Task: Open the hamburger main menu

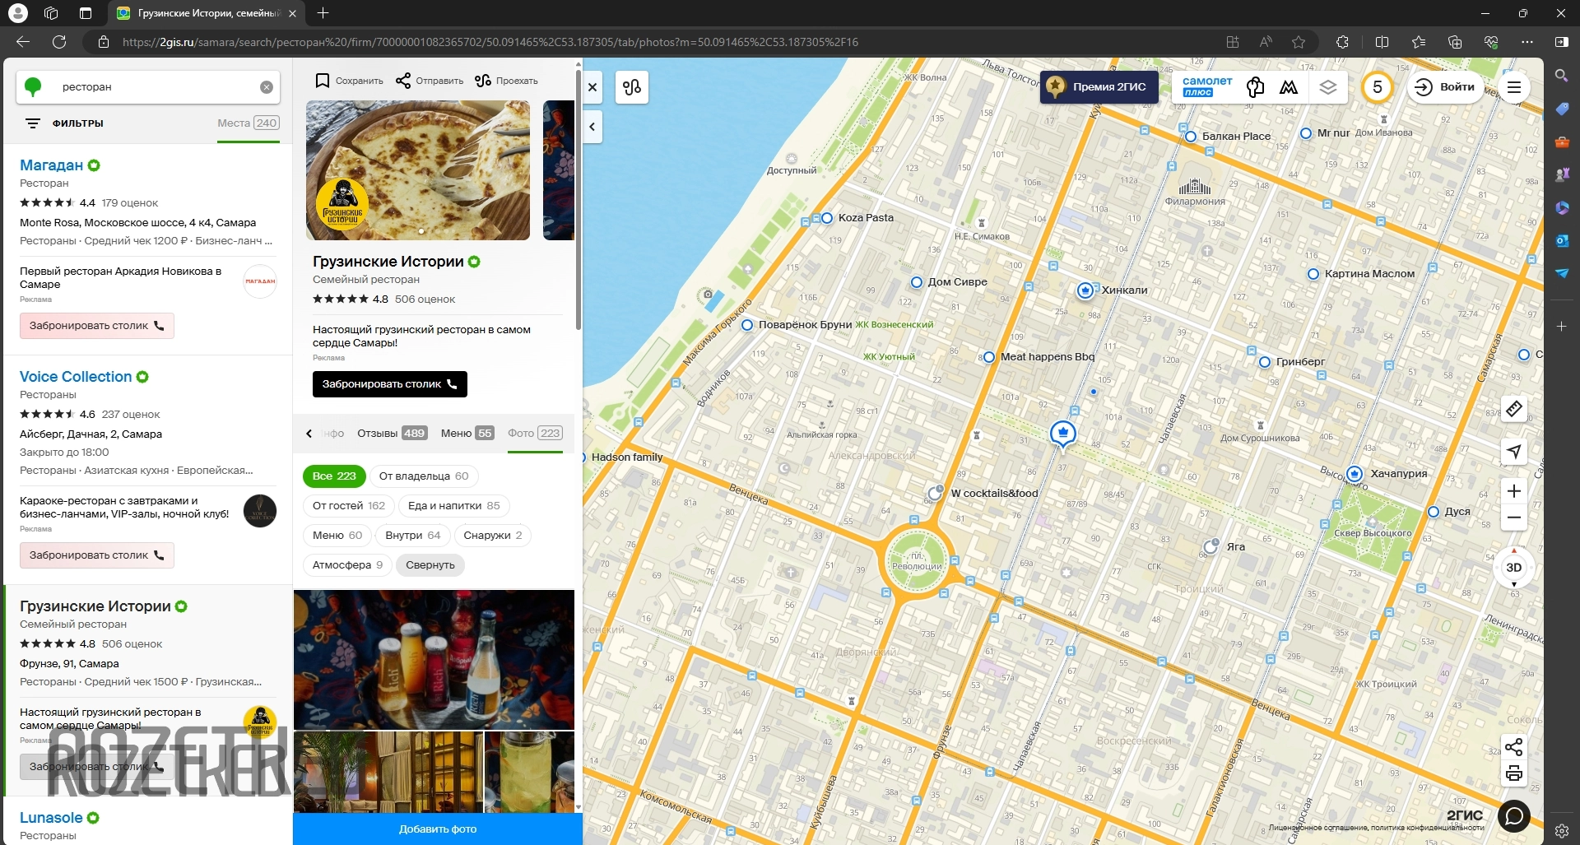Action: (x=1513, y=87)
